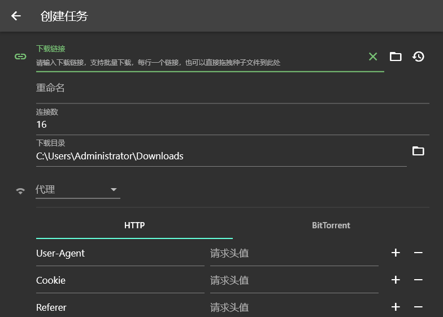Open the 代理 proxy dropdown
The height and width of the screenshot is (317, 443).
point(77,190)
